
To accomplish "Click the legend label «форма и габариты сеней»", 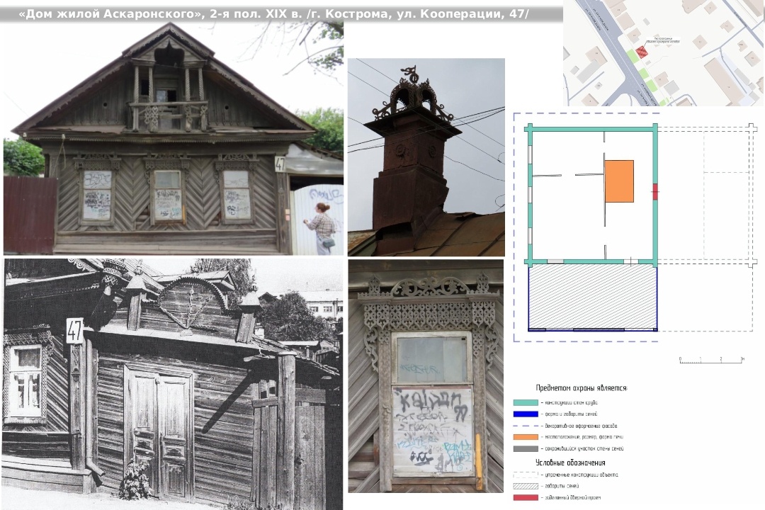I will pos(572,414).
